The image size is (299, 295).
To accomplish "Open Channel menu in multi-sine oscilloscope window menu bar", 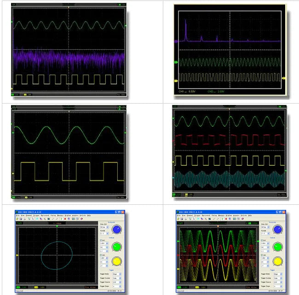I will pyautogui.click(x=189, y=215).
